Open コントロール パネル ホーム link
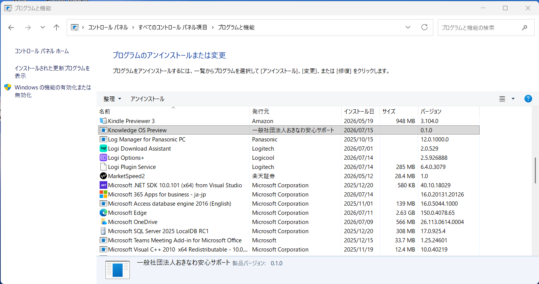539x284 pixels. [42, 51]
